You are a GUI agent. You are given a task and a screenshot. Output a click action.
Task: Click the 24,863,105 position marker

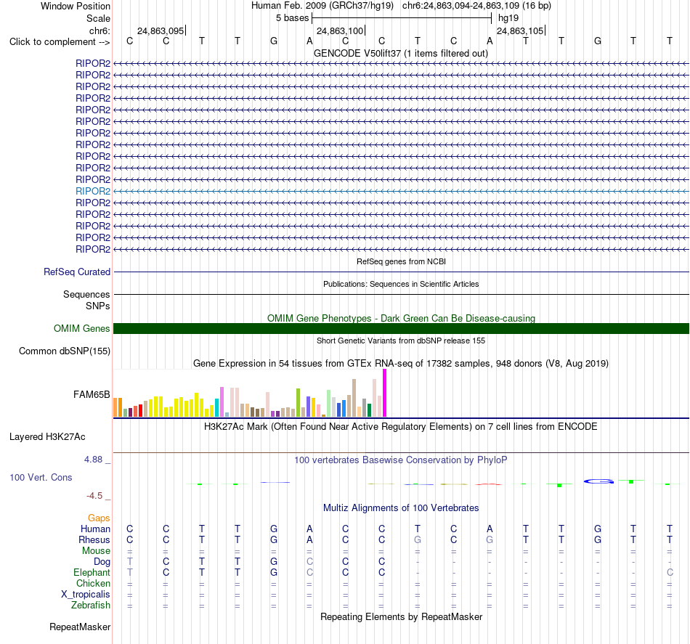coord(521,30)
